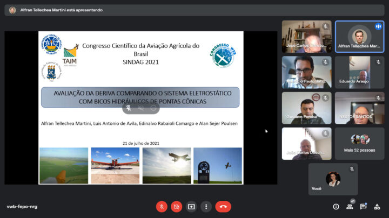Unmute the microphone in the call bar

click(x=162, y=206)
